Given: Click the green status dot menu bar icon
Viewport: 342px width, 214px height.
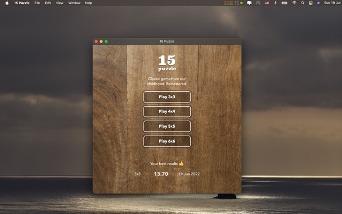Looking at the screenshot, I should coord(241,3).
